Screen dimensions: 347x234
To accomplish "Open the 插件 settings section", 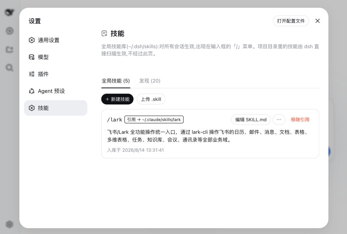I will click(56, 74).
